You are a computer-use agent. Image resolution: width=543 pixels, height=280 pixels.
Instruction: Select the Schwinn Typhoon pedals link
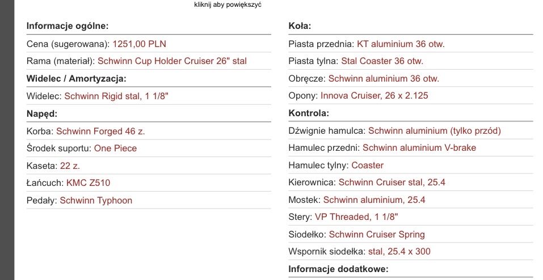click(96, 200)
